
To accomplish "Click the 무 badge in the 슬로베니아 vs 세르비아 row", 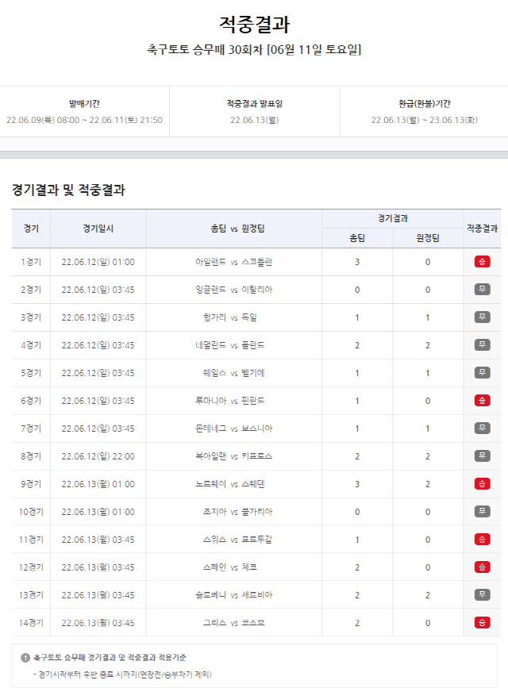I will pos(482,595).
